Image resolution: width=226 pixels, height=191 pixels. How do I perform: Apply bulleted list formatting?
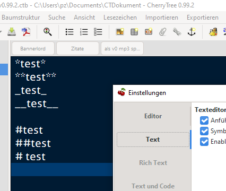pos(69,32)
